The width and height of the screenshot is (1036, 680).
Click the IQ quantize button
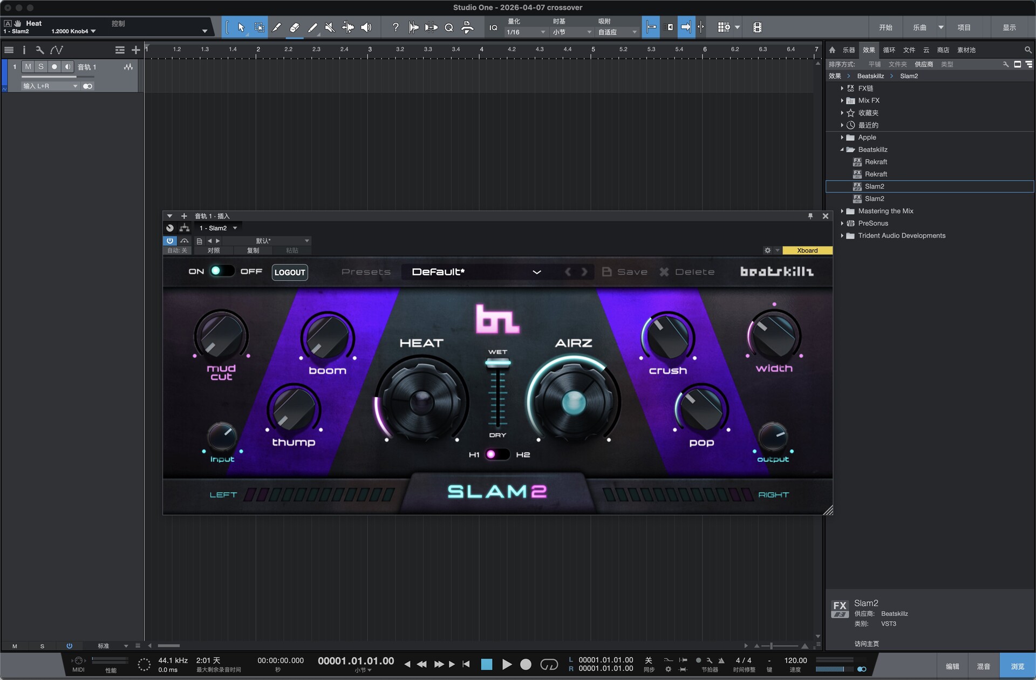coord(493,28)
